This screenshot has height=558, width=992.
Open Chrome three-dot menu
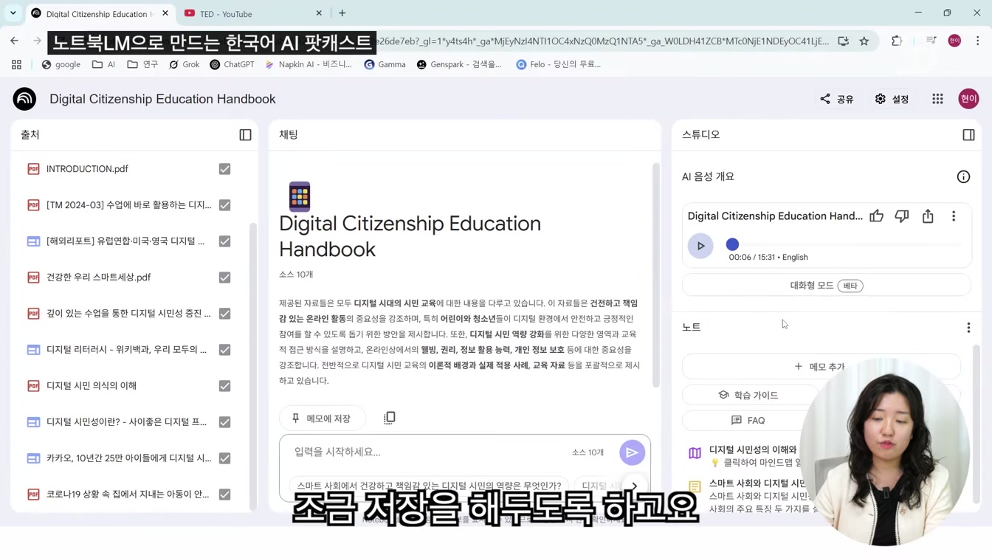coord(977,41)
